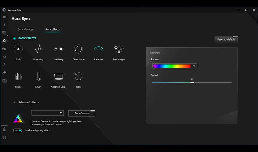
Task: Open the info dashboard sidebar icon
Action: click(4, 24)
